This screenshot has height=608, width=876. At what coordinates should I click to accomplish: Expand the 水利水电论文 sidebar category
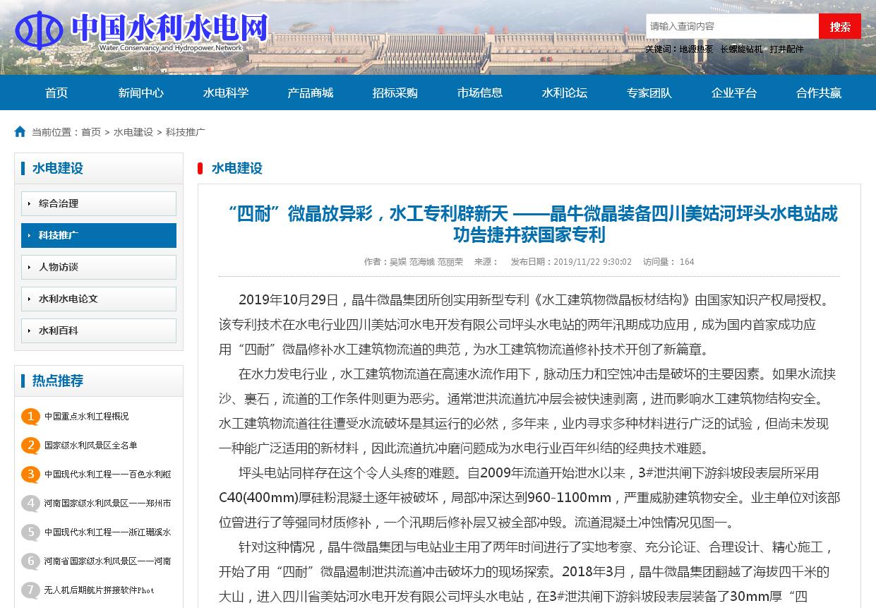tap(99, 299)
